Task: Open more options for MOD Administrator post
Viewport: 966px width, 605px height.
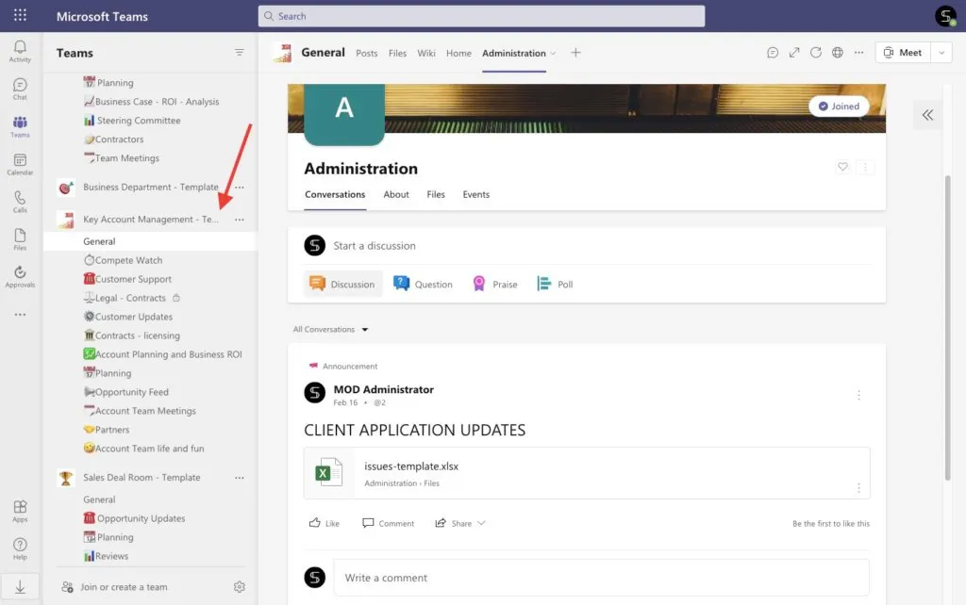Action: click(858, 395)
